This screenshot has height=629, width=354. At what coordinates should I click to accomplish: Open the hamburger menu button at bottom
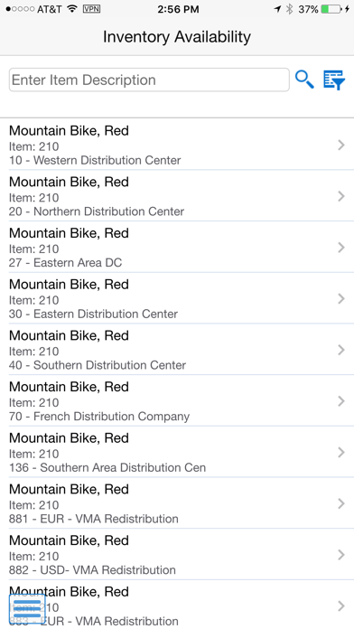point(27,609)
